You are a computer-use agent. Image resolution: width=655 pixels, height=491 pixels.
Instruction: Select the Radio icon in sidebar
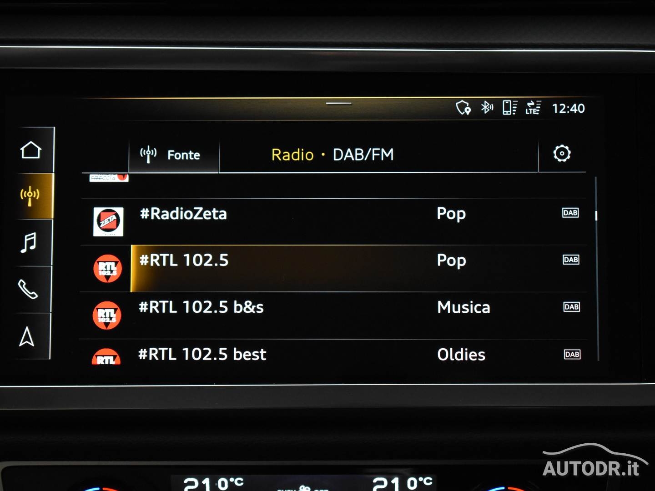30,196
